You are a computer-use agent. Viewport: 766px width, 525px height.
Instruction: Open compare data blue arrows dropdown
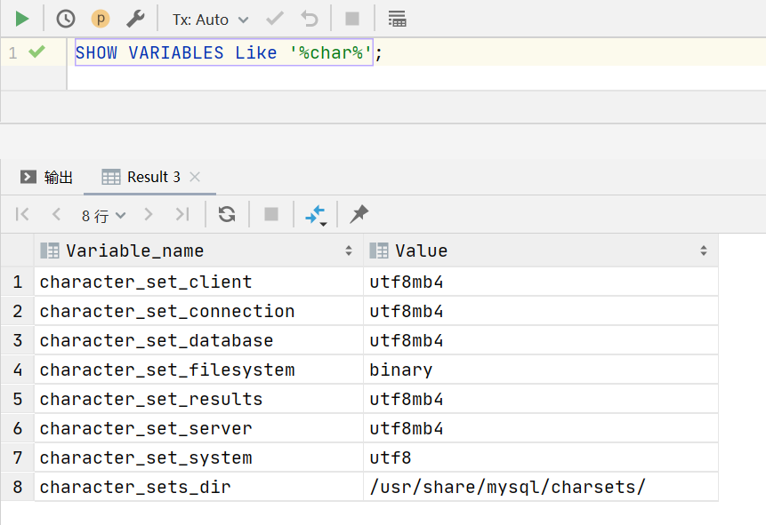[x=316, y=214]
